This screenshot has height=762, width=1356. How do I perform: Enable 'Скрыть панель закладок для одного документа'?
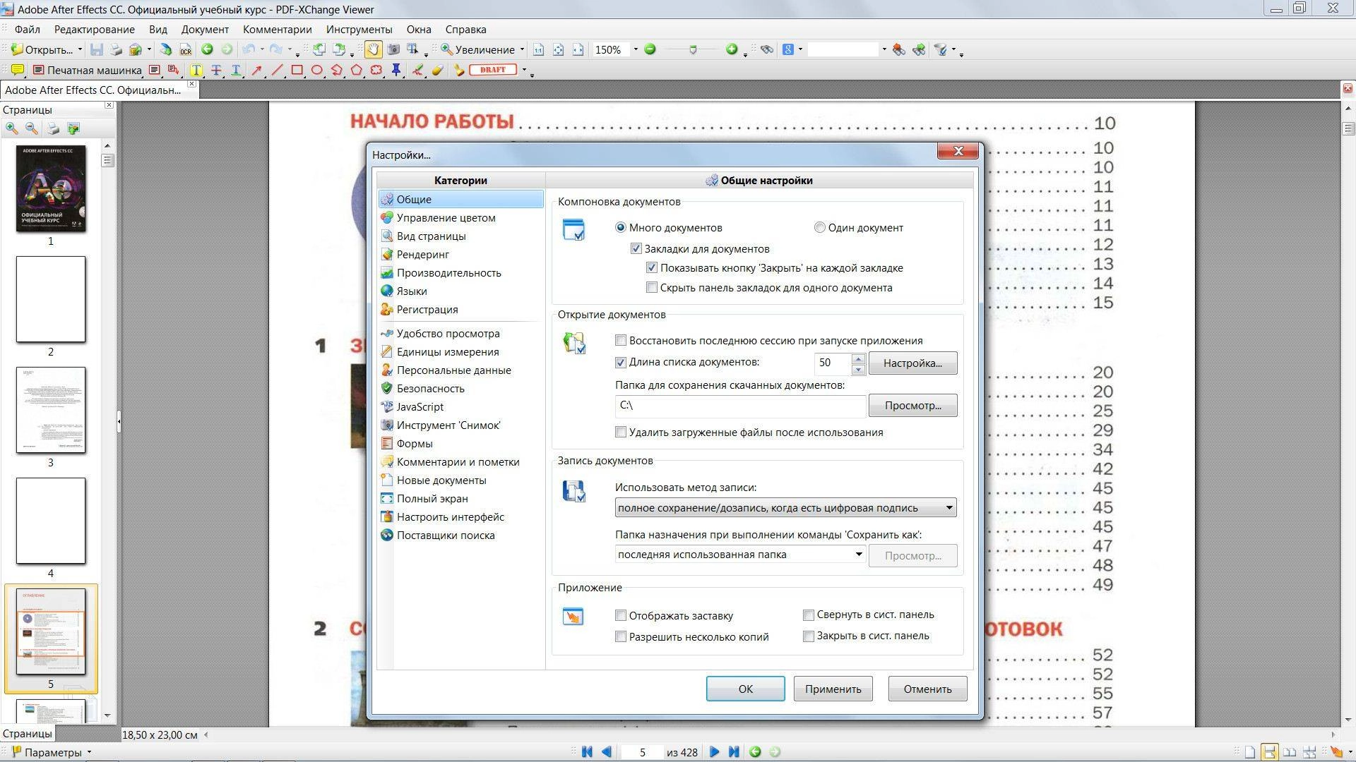coord(652,288)
